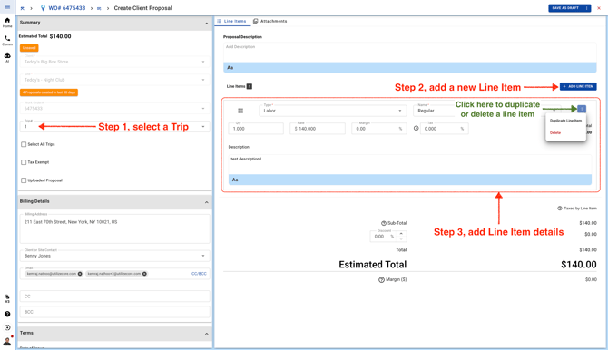Click the info icon beside the Tax field

416,128
